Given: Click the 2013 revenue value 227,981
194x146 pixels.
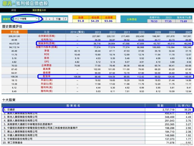Looking at the screenshot, I should tap(97, 36).
